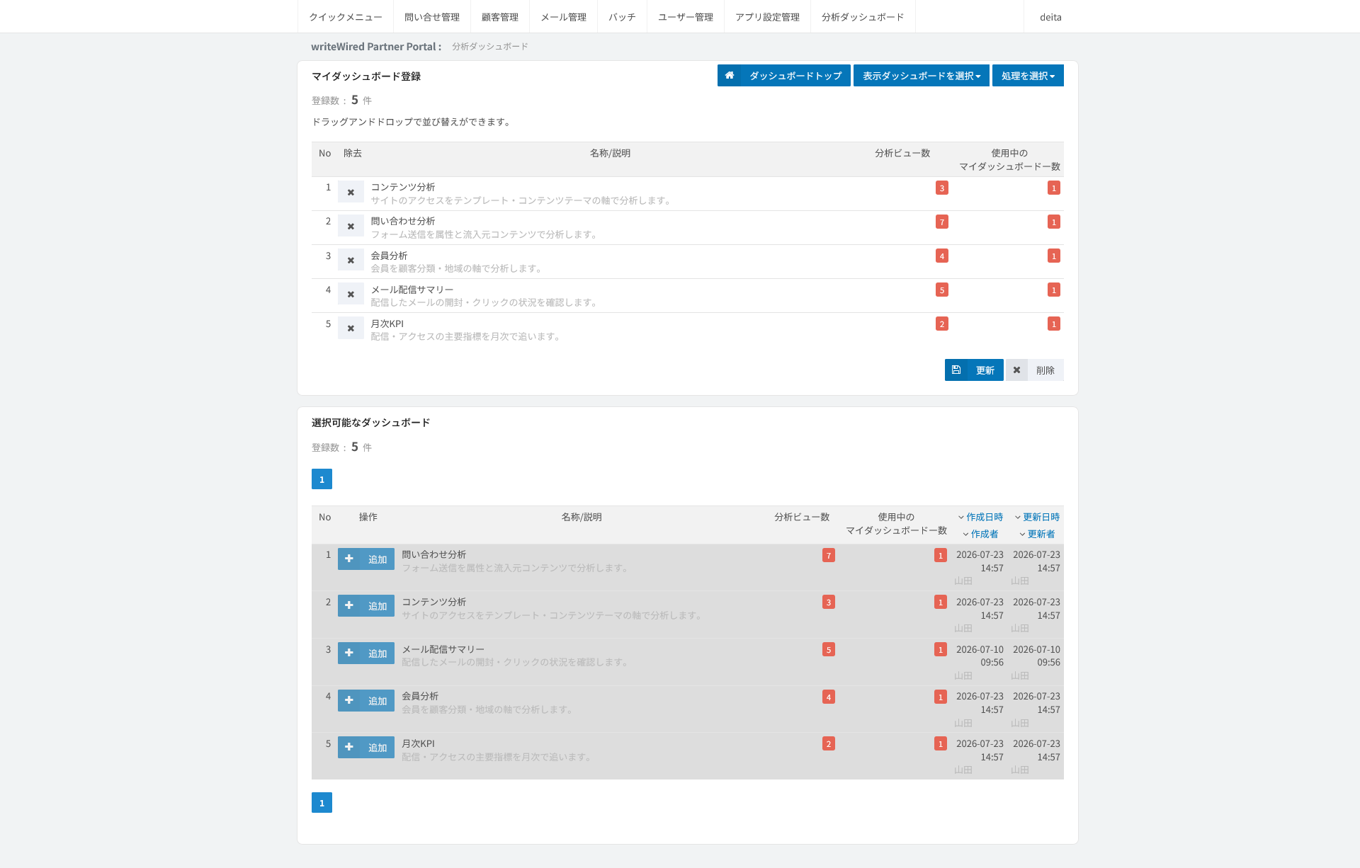This screenshot has height=868, width=1360.
Task: Click the home icon beside ダッシュボードトップ
Action: [x=729, y=76]
